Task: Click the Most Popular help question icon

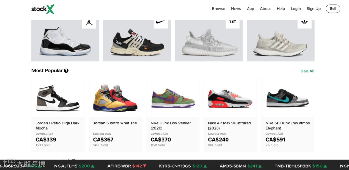Action: pos(66,71)
